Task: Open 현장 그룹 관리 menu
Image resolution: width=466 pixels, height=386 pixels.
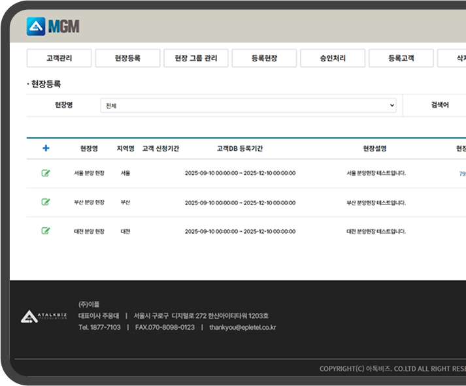Action: (195, 58)
